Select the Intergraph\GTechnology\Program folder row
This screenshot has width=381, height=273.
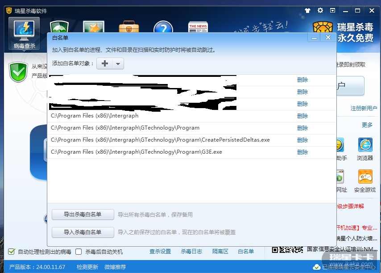[x=192, y=128]
